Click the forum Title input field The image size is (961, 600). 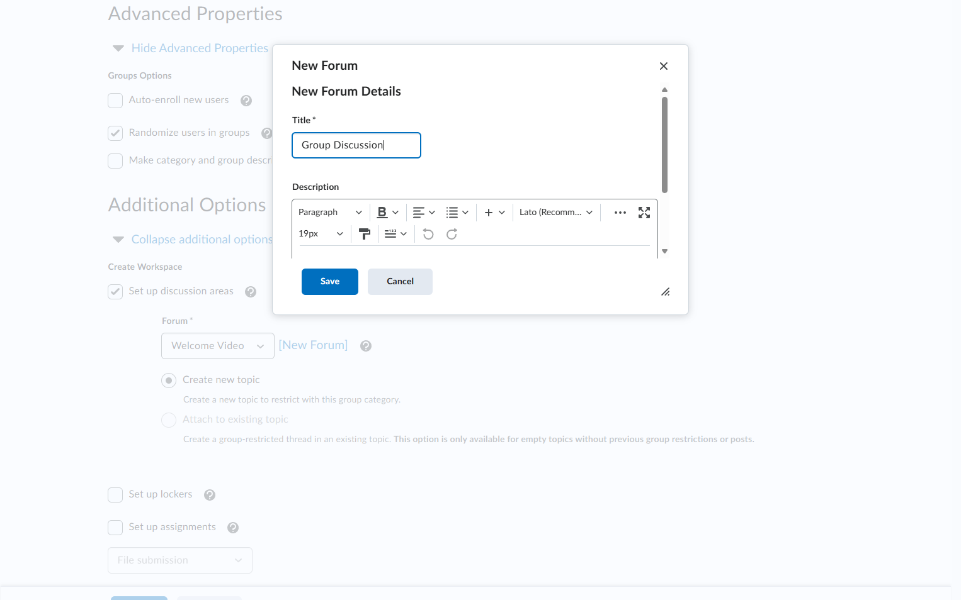tap(356, 145)
